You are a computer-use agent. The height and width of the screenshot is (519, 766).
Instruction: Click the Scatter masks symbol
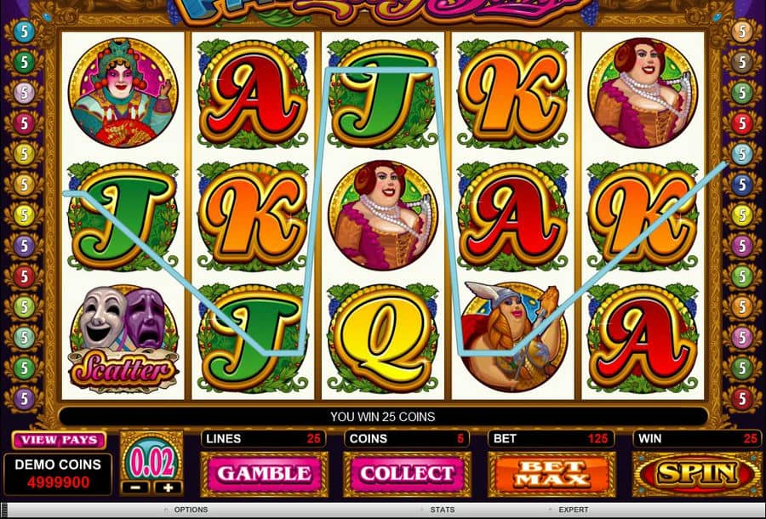(x=123, y=339)
